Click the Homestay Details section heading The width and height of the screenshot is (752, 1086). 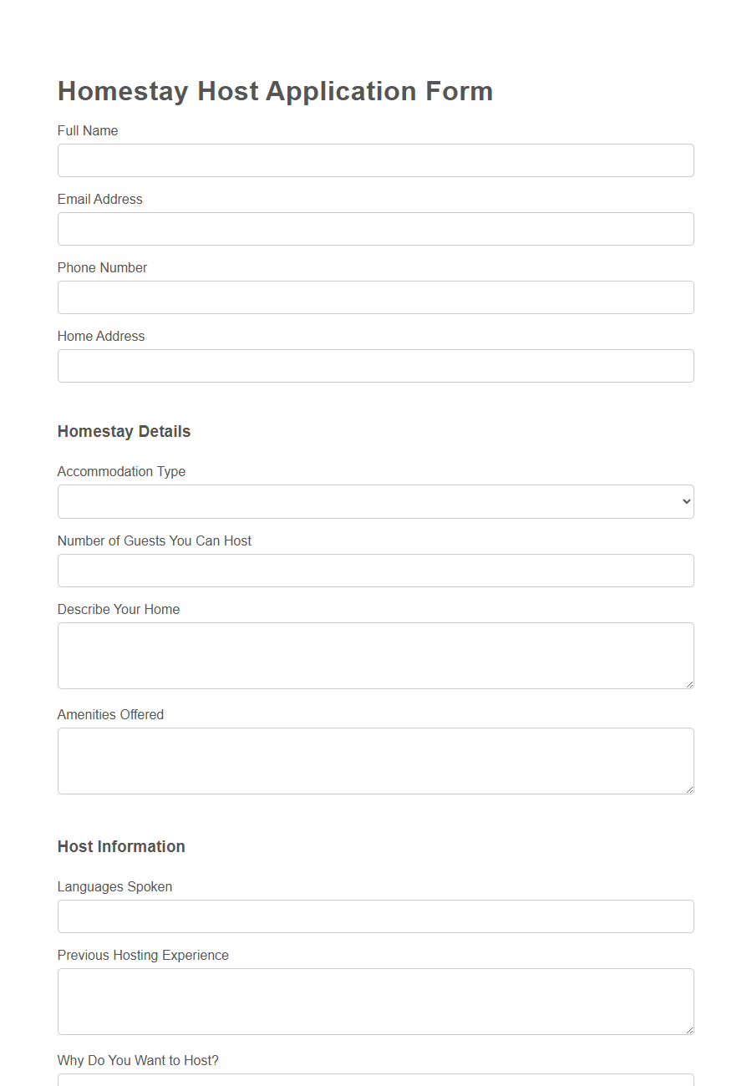coord(124,431)
